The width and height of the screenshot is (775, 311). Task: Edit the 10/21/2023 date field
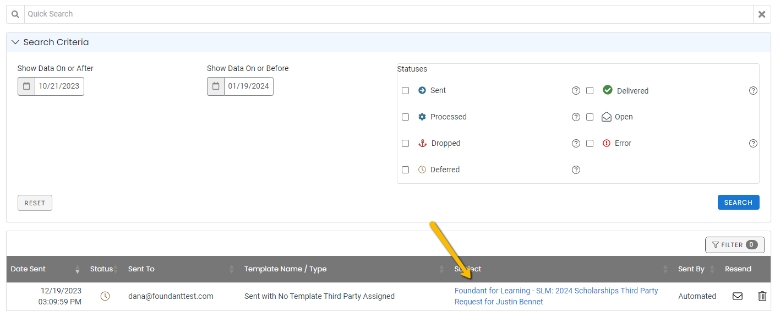tap(59, 86)
